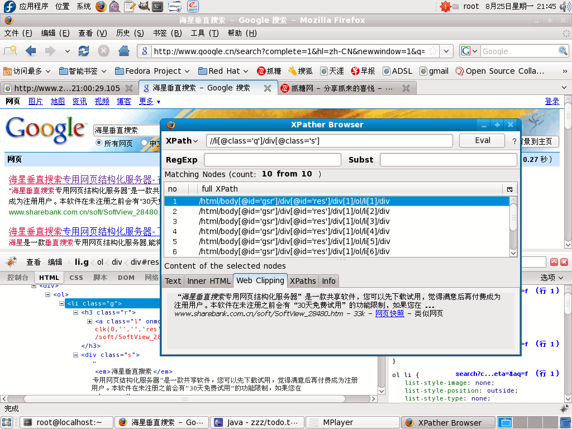Viewport: 572px width, 429px height.
Task: Click the volume speaker icon in the system tray
Action: 565,6
